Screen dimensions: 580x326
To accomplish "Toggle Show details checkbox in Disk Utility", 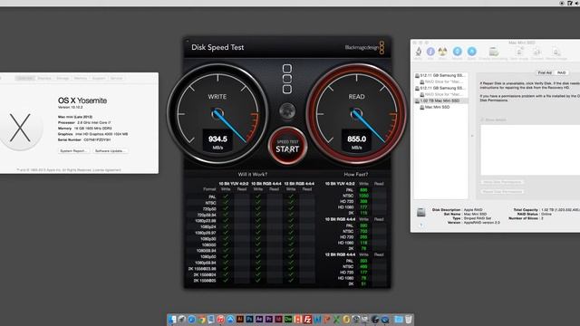I will click(x=481, y=120).
